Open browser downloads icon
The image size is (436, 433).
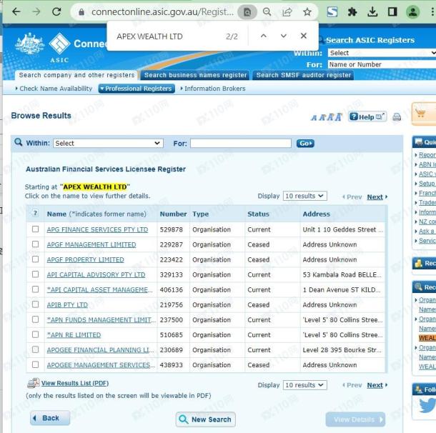pos(372,12)
